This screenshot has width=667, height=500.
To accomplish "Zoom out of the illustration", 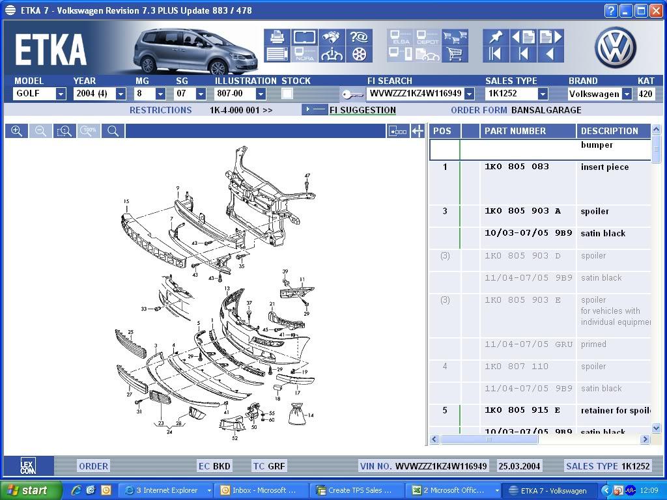I will click(40, 131).
